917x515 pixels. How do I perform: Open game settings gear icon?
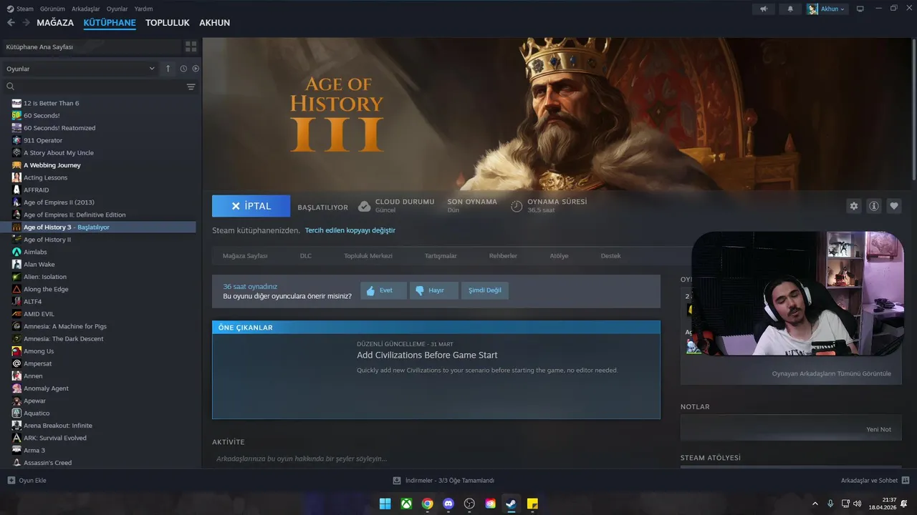[853, 206]
